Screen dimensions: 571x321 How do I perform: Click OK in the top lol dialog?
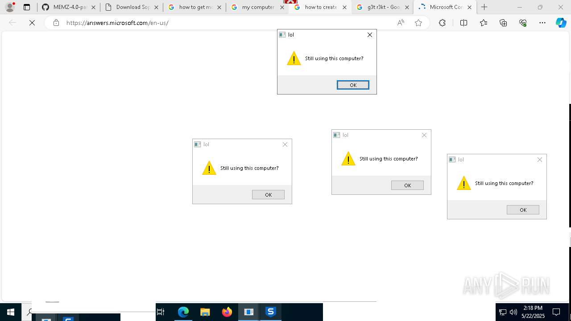353,85
